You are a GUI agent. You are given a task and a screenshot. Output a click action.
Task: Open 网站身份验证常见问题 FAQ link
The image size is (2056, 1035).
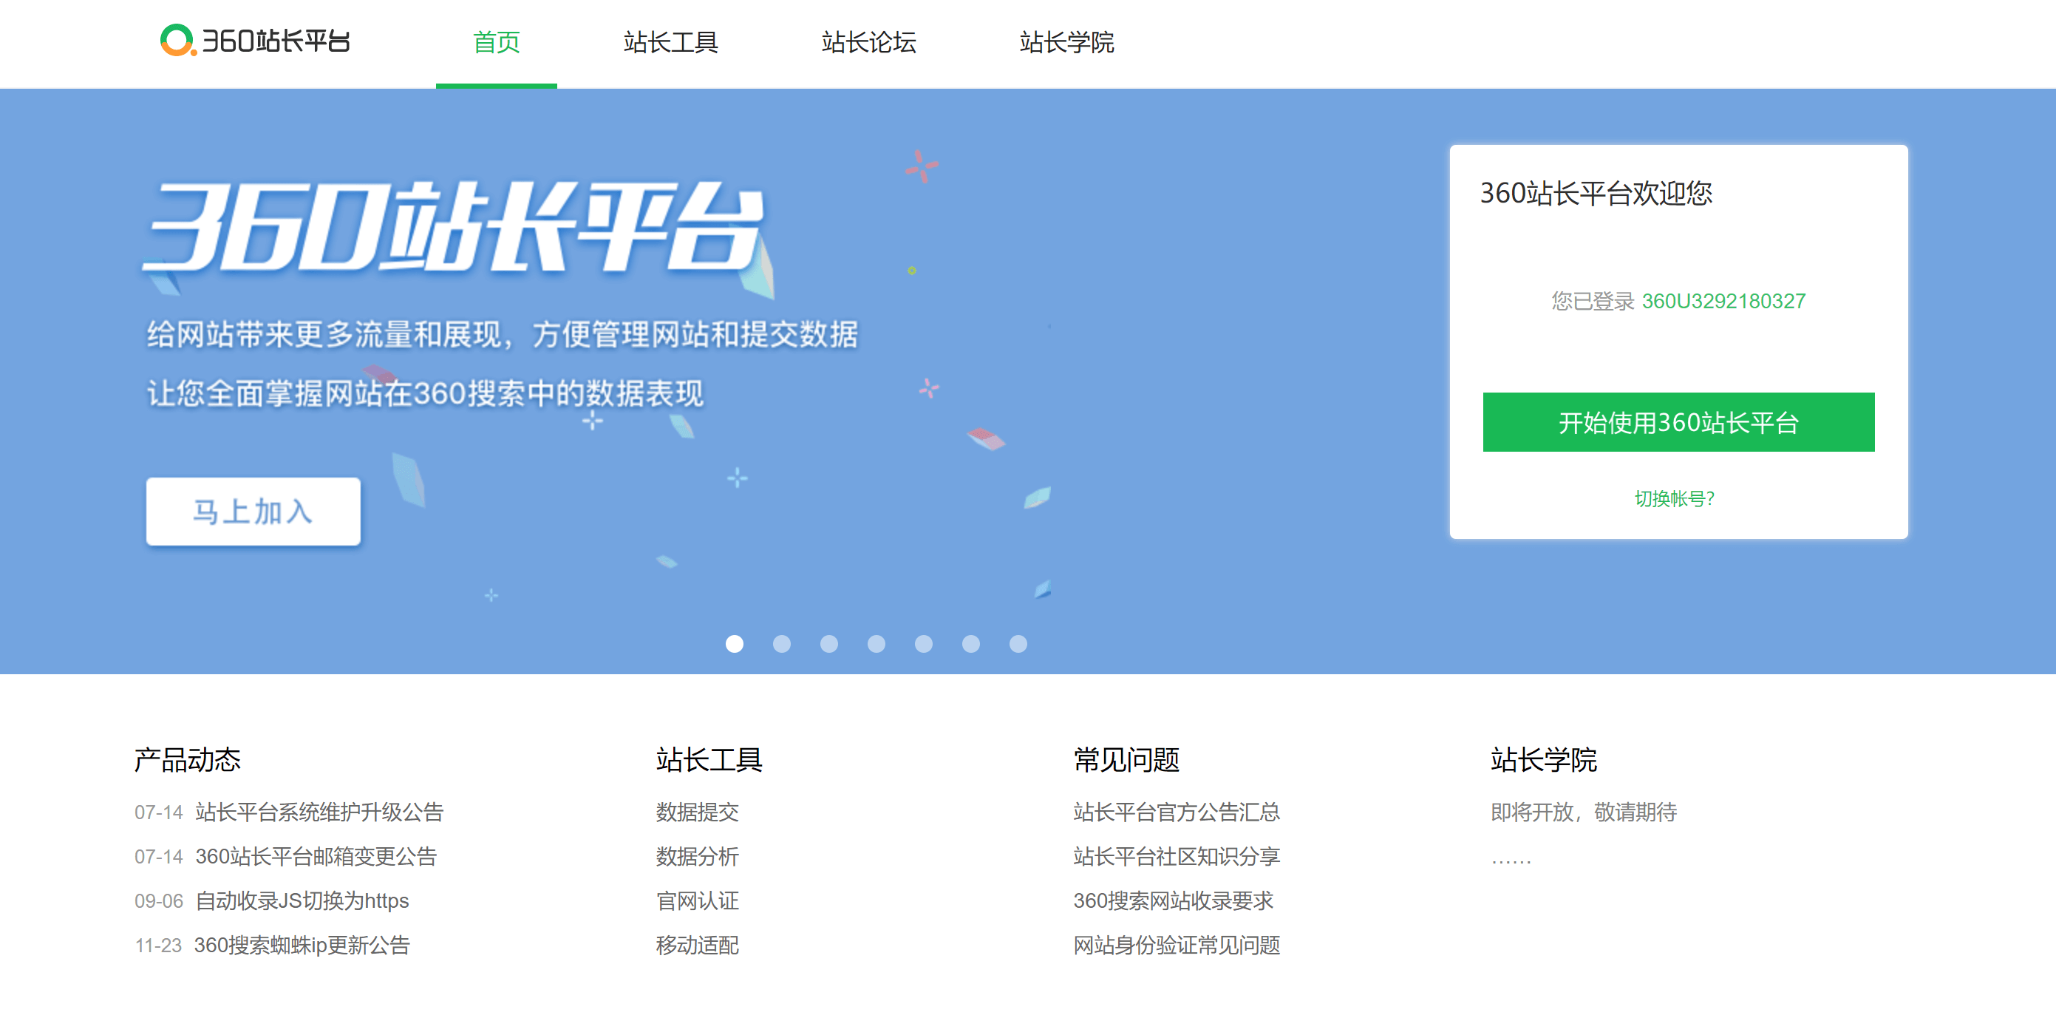(1177, 946)
